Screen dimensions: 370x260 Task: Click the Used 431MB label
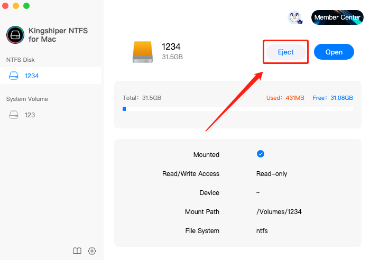coord(285,98)
